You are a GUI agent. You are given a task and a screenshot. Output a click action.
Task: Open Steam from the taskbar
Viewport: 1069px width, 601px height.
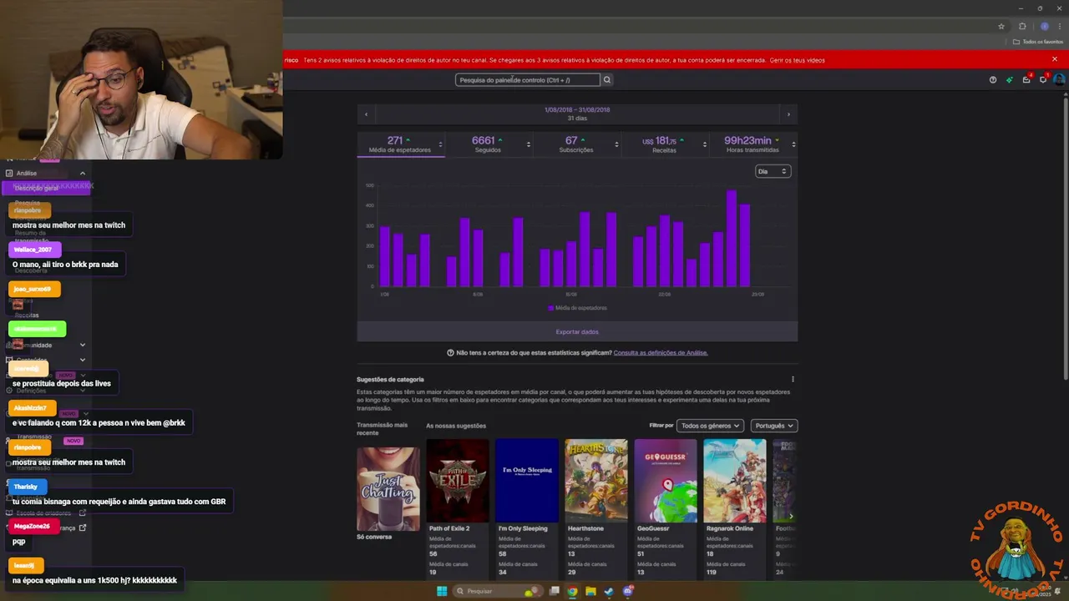609,591
